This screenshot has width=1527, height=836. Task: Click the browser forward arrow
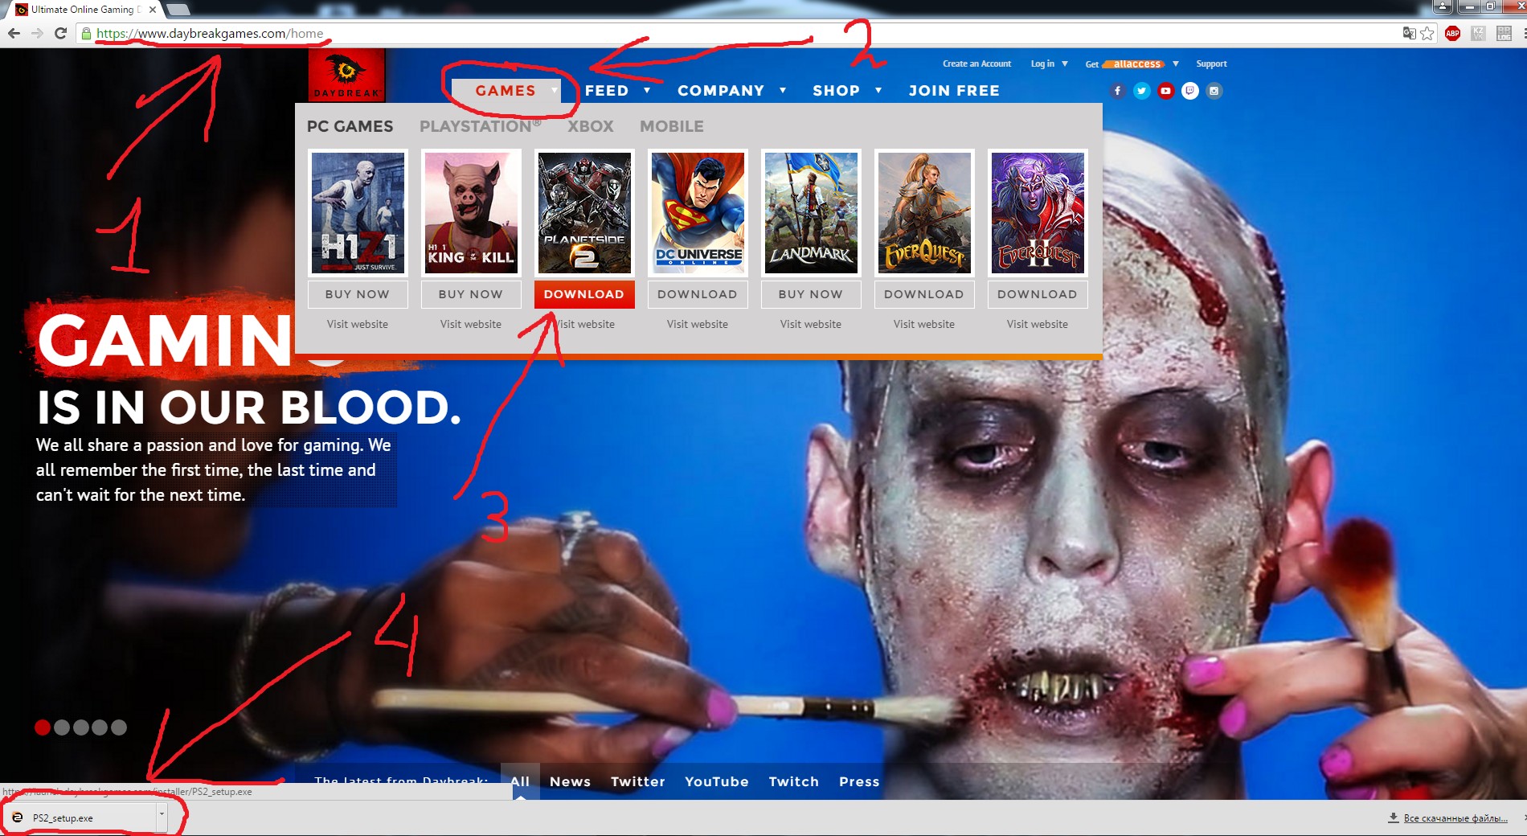(x=37, y=33)
